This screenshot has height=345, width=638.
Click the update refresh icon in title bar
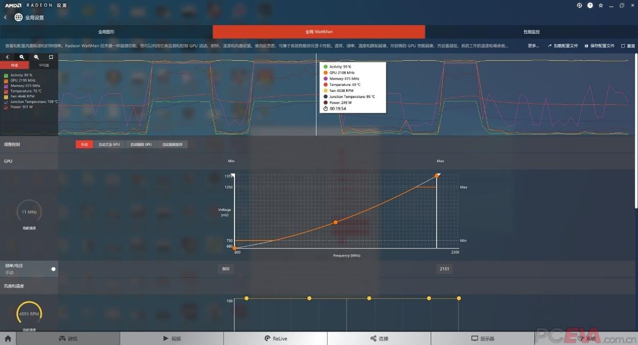(x=580, y=5)
